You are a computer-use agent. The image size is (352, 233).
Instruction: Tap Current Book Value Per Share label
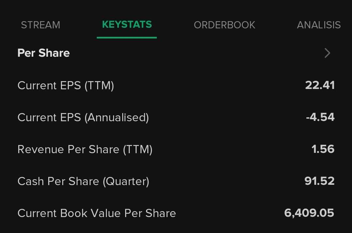tap(96, 213)
